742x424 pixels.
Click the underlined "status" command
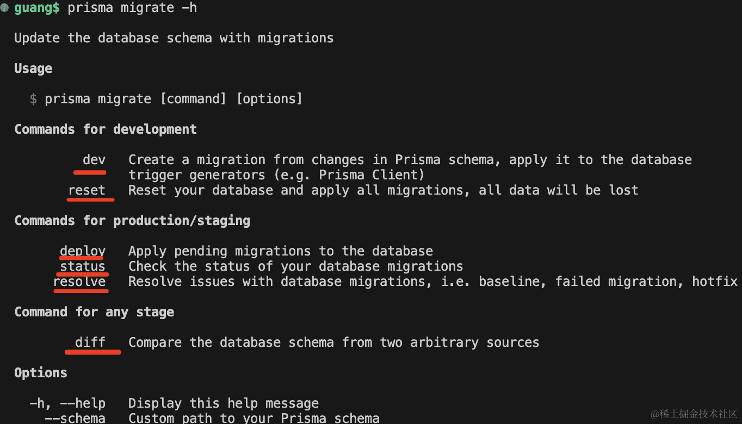click(x=83, y=266)
